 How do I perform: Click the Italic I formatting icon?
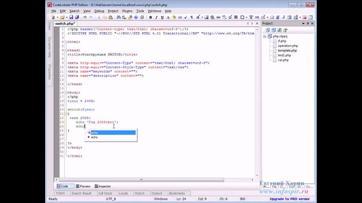[x=156, y=17]
